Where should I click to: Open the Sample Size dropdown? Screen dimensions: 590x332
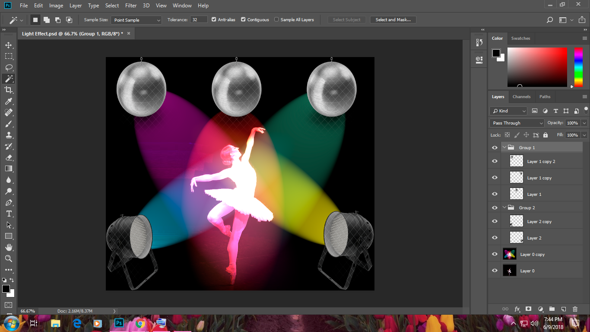[x=136, y=20]
